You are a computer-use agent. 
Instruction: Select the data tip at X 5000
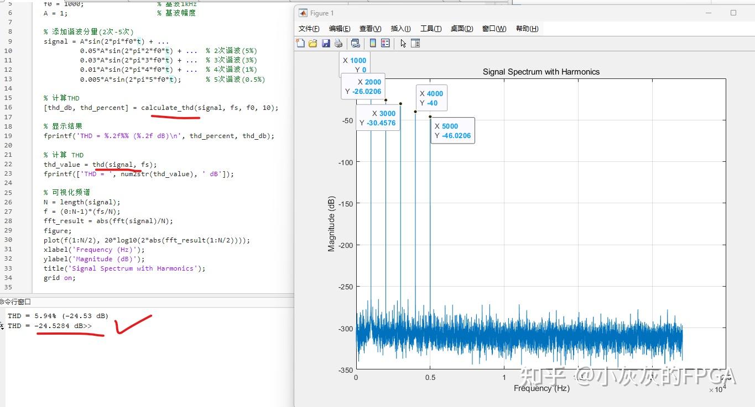tap(452, 131)
